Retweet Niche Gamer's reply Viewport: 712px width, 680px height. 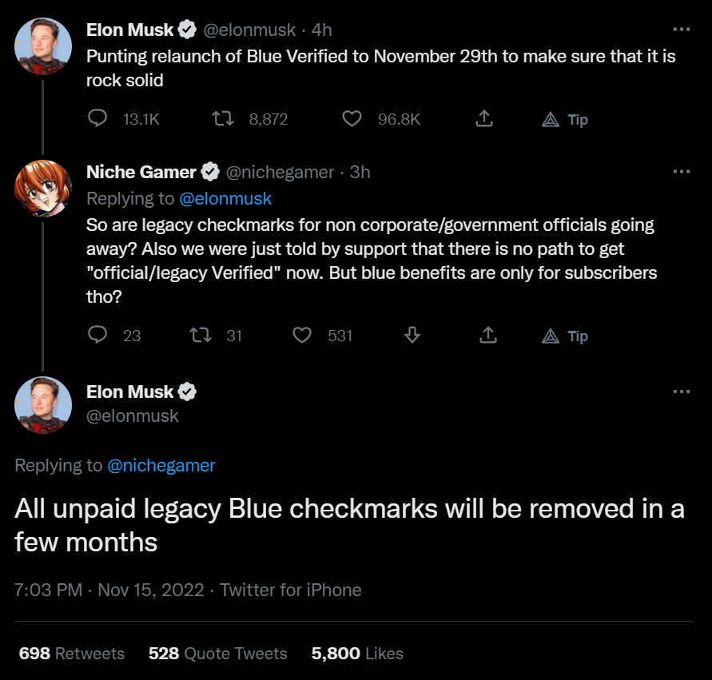coord(198,336)
